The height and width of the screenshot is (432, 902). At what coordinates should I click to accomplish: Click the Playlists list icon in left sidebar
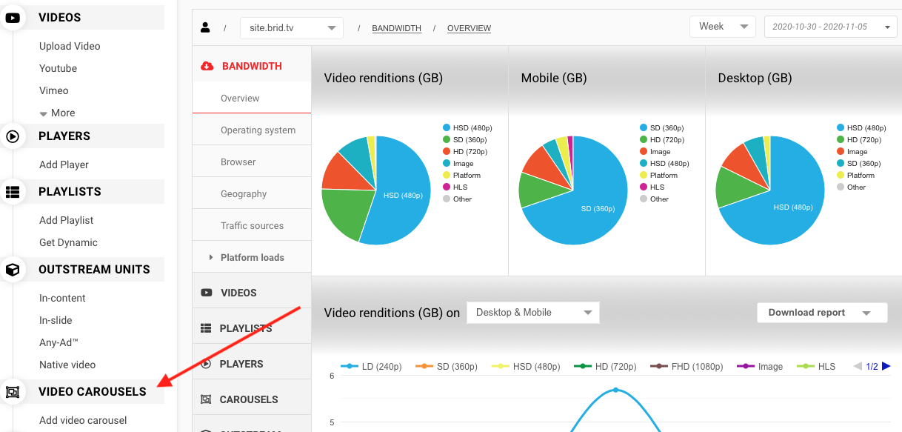[x=13, y=192]
